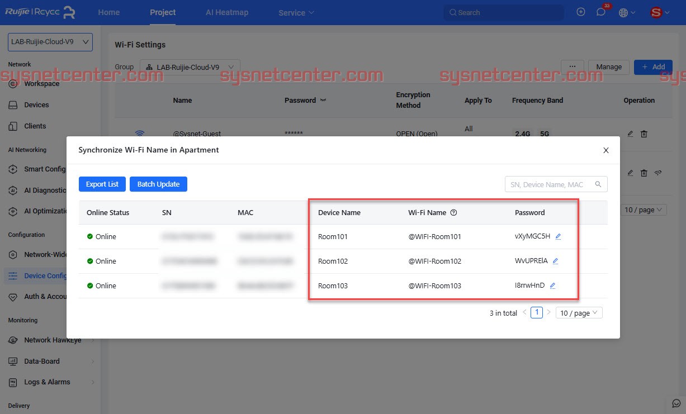Click the Online Status column header
Viewport: 686px width, 414px height.
click(x=108, y=212)
